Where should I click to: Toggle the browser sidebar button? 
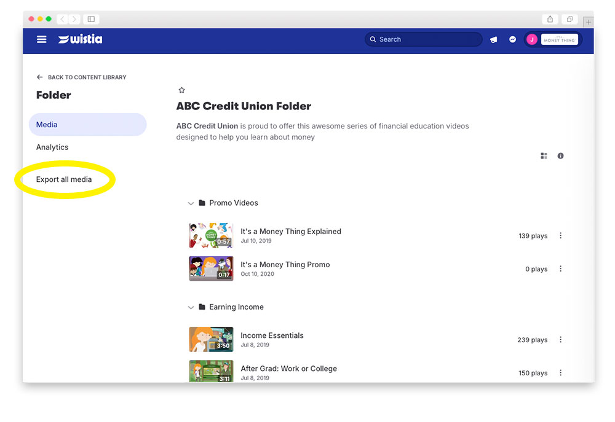pyautogui.click(x=91, y=19)
